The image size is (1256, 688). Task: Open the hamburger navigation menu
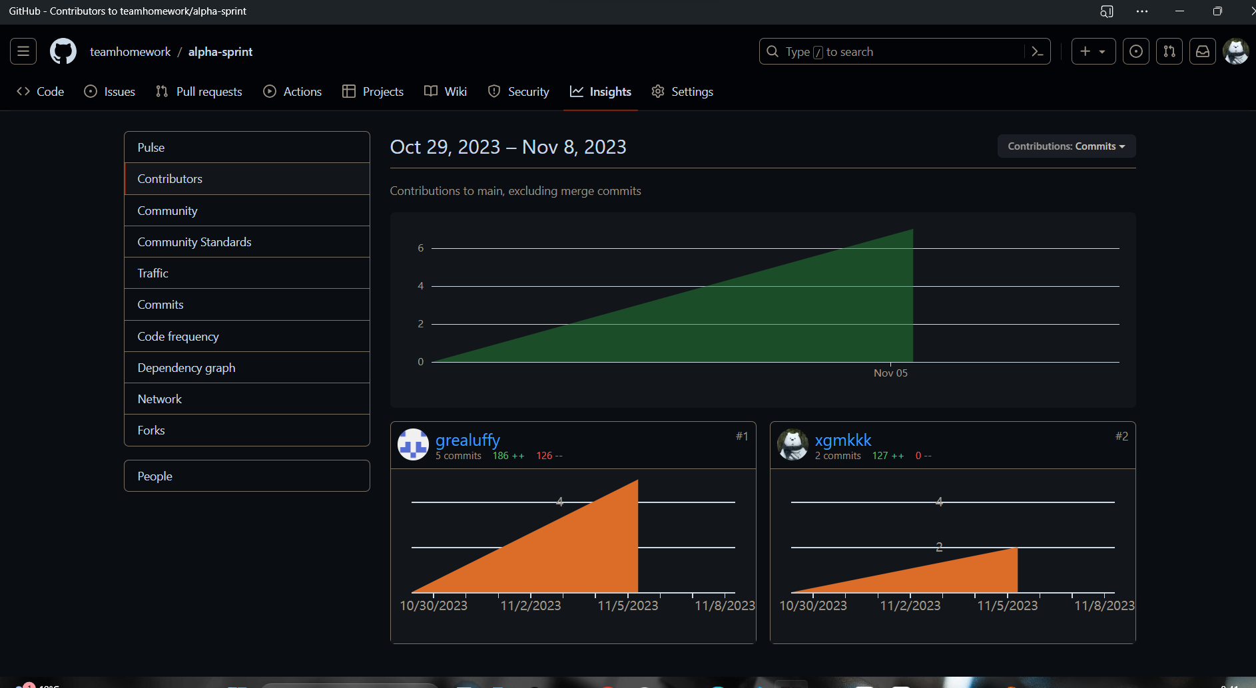(23, 51)
